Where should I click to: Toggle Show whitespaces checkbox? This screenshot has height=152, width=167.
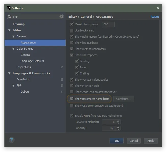coord(72,55)
